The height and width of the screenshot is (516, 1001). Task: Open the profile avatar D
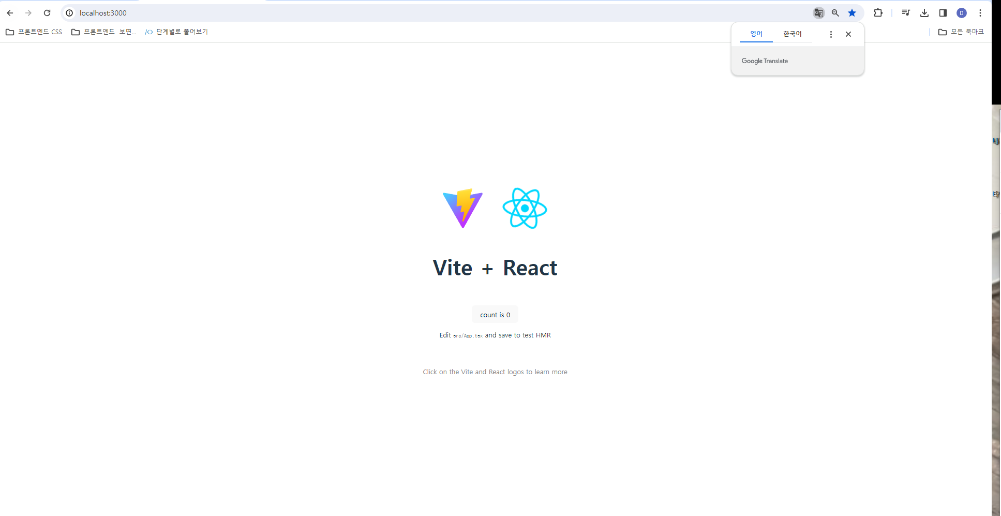pyautogui.click(x=962, y=13)
